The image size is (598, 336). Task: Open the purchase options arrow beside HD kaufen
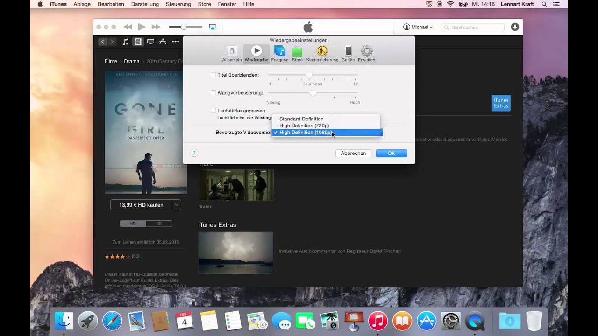click(177, 205)
